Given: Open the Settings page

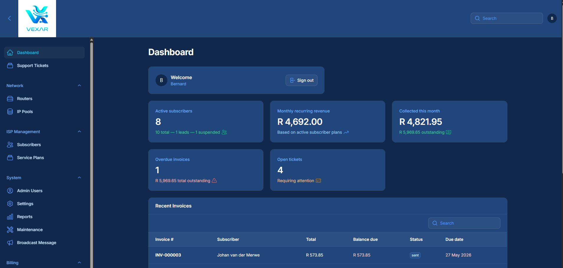Looking at the screenshot, I should [x=44, y=204].
